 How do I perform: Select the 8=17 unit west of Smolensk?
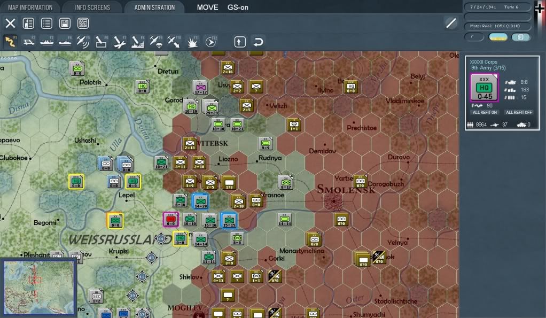285,183
